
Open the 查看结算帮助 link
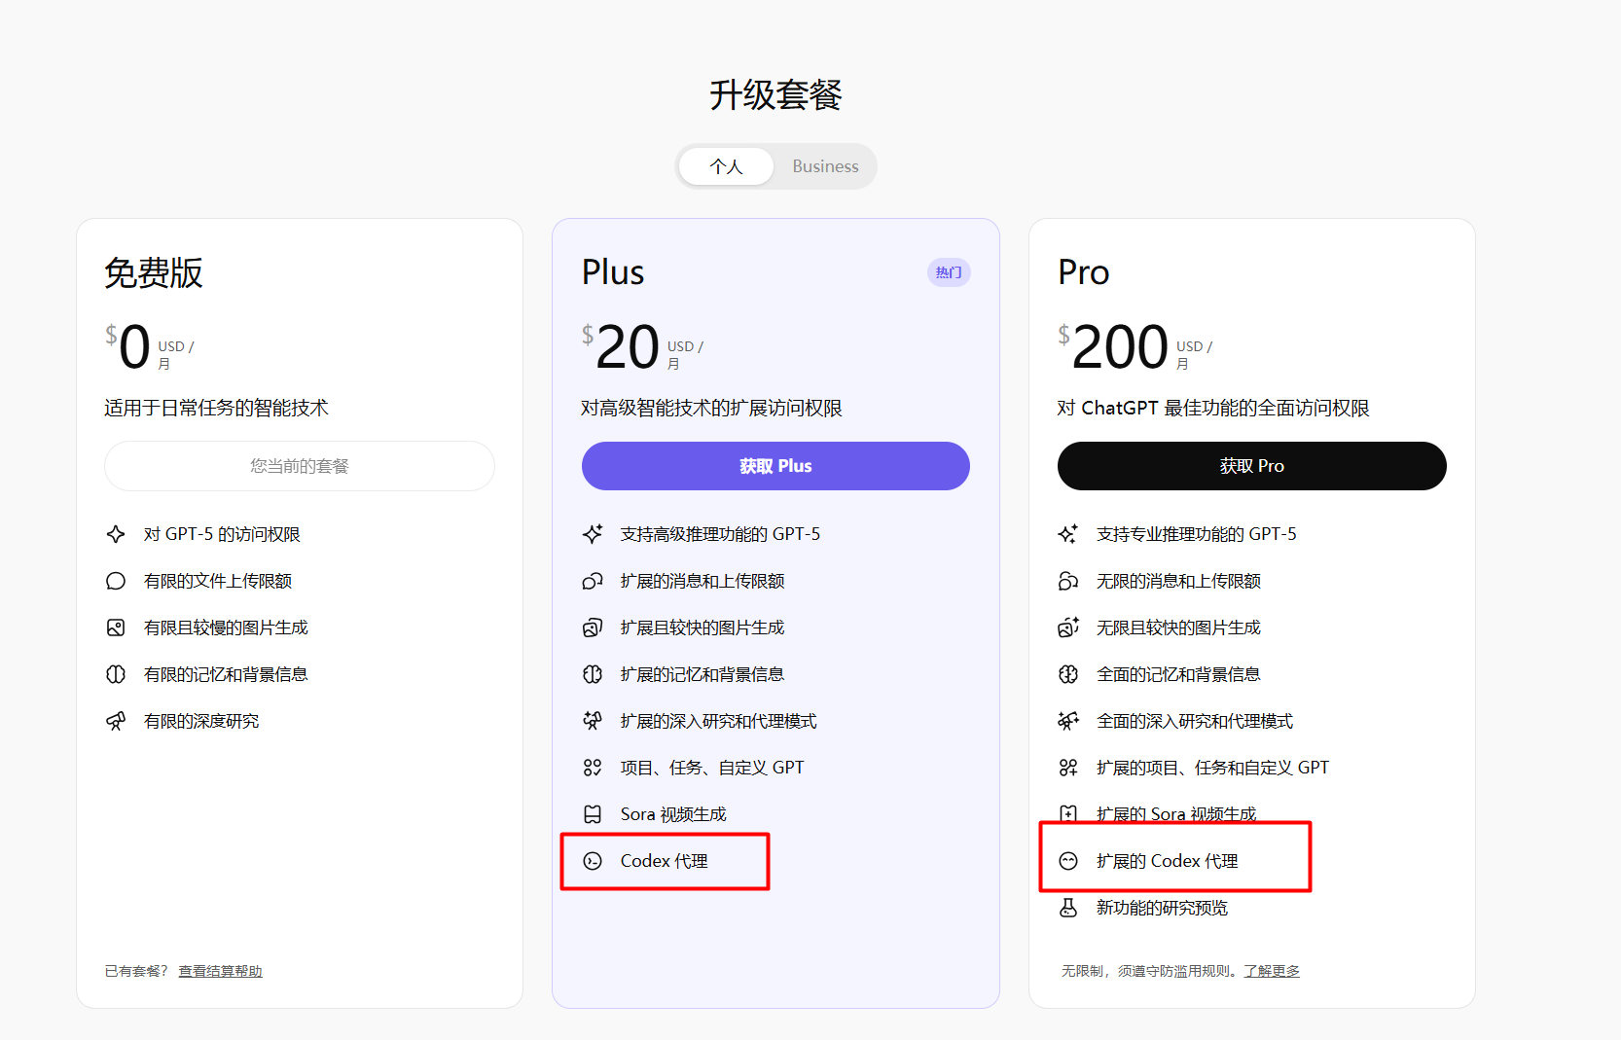[220, 971]
